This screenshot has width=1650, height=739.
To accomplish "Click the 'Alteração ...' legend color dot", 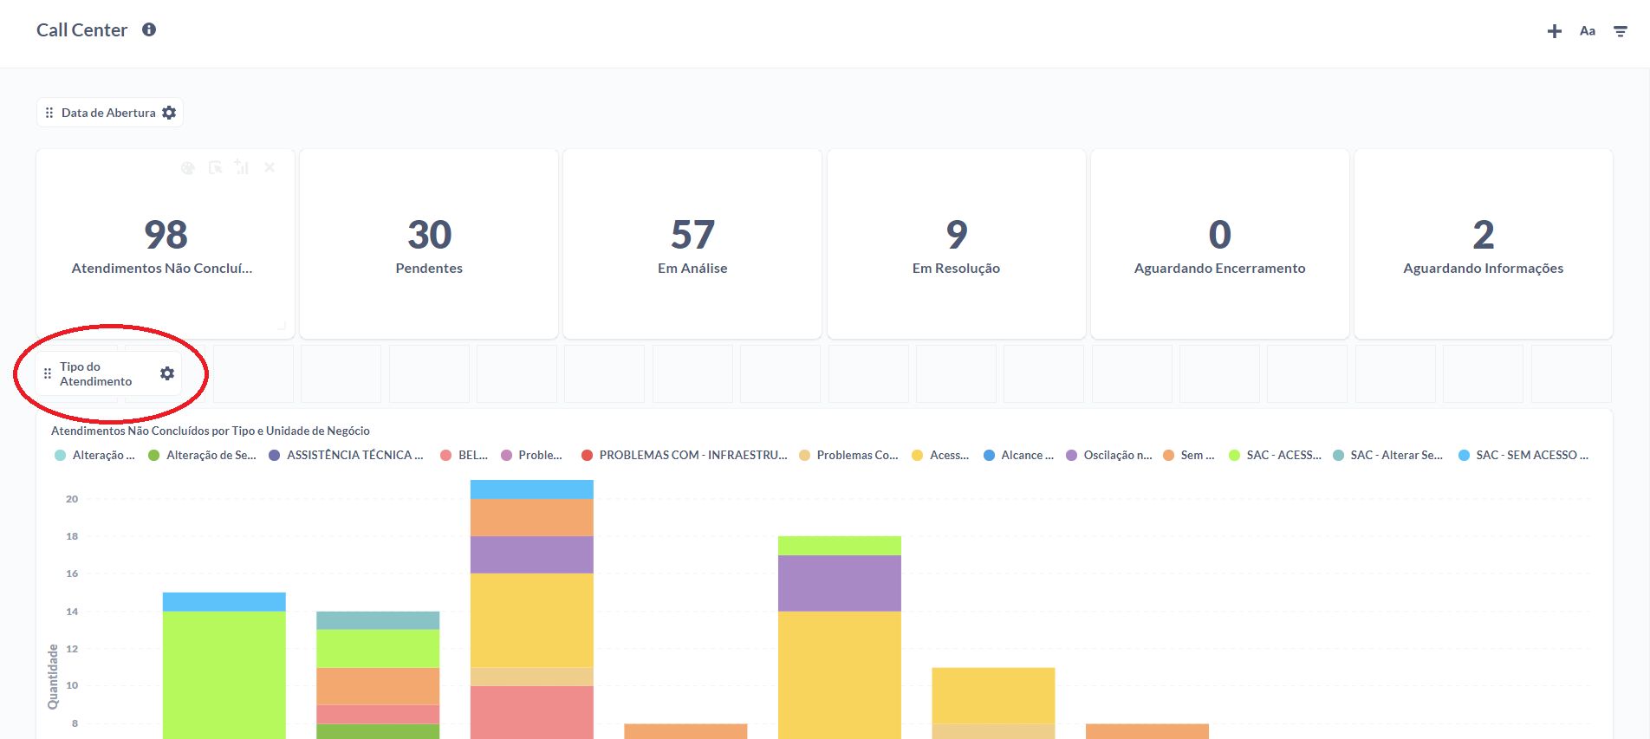I will click(60, 455).
